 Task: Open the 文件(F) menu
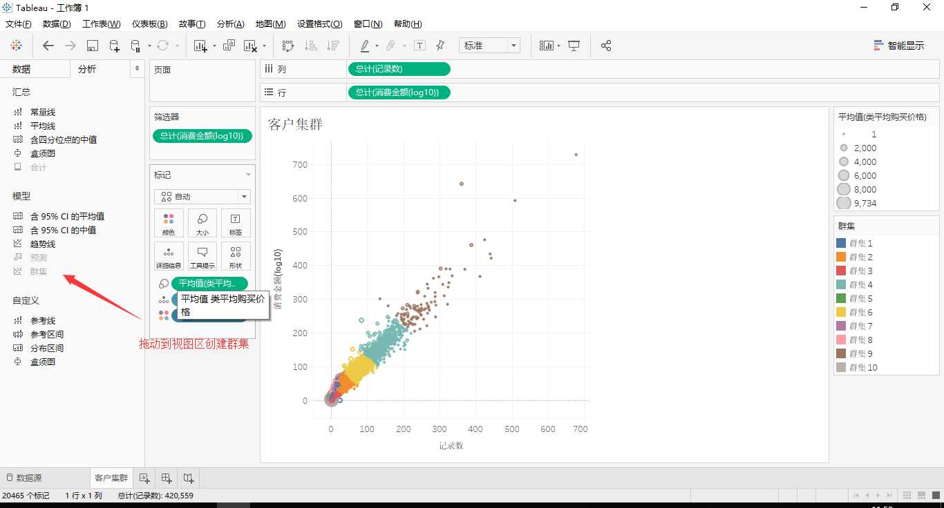[19, 23]
